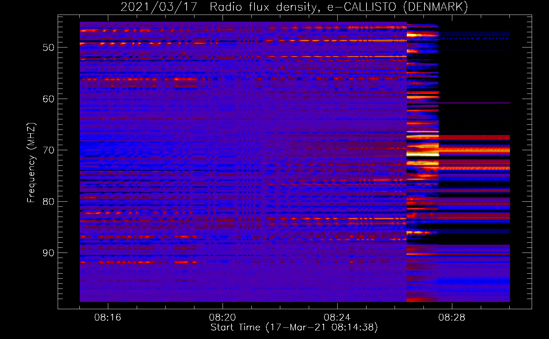Click the 70 frequency tick label

point(49,150)
